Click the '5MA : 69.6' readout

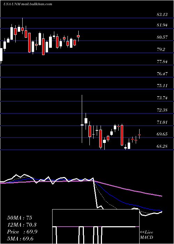(20, 239)
